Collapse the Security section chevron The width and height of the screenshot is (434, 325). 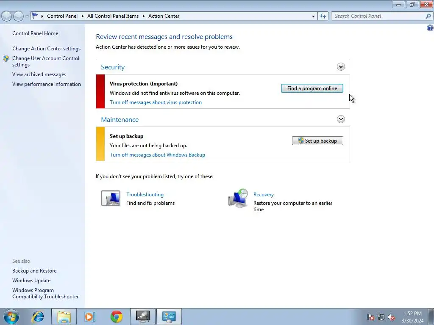click(x=341, y=66)
